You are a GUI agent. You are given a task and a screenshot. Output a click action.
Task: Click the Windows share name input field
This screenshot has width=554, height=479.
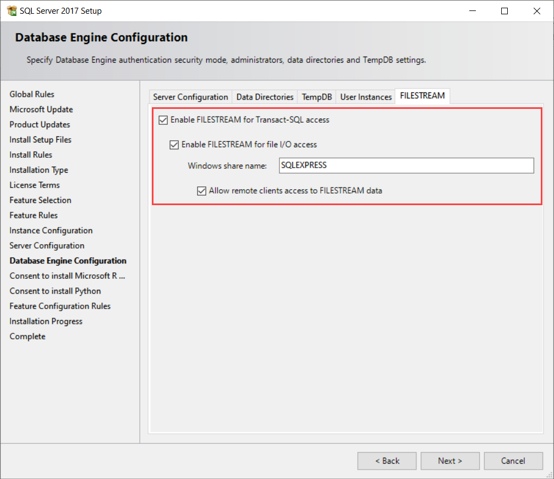point(407,166)
